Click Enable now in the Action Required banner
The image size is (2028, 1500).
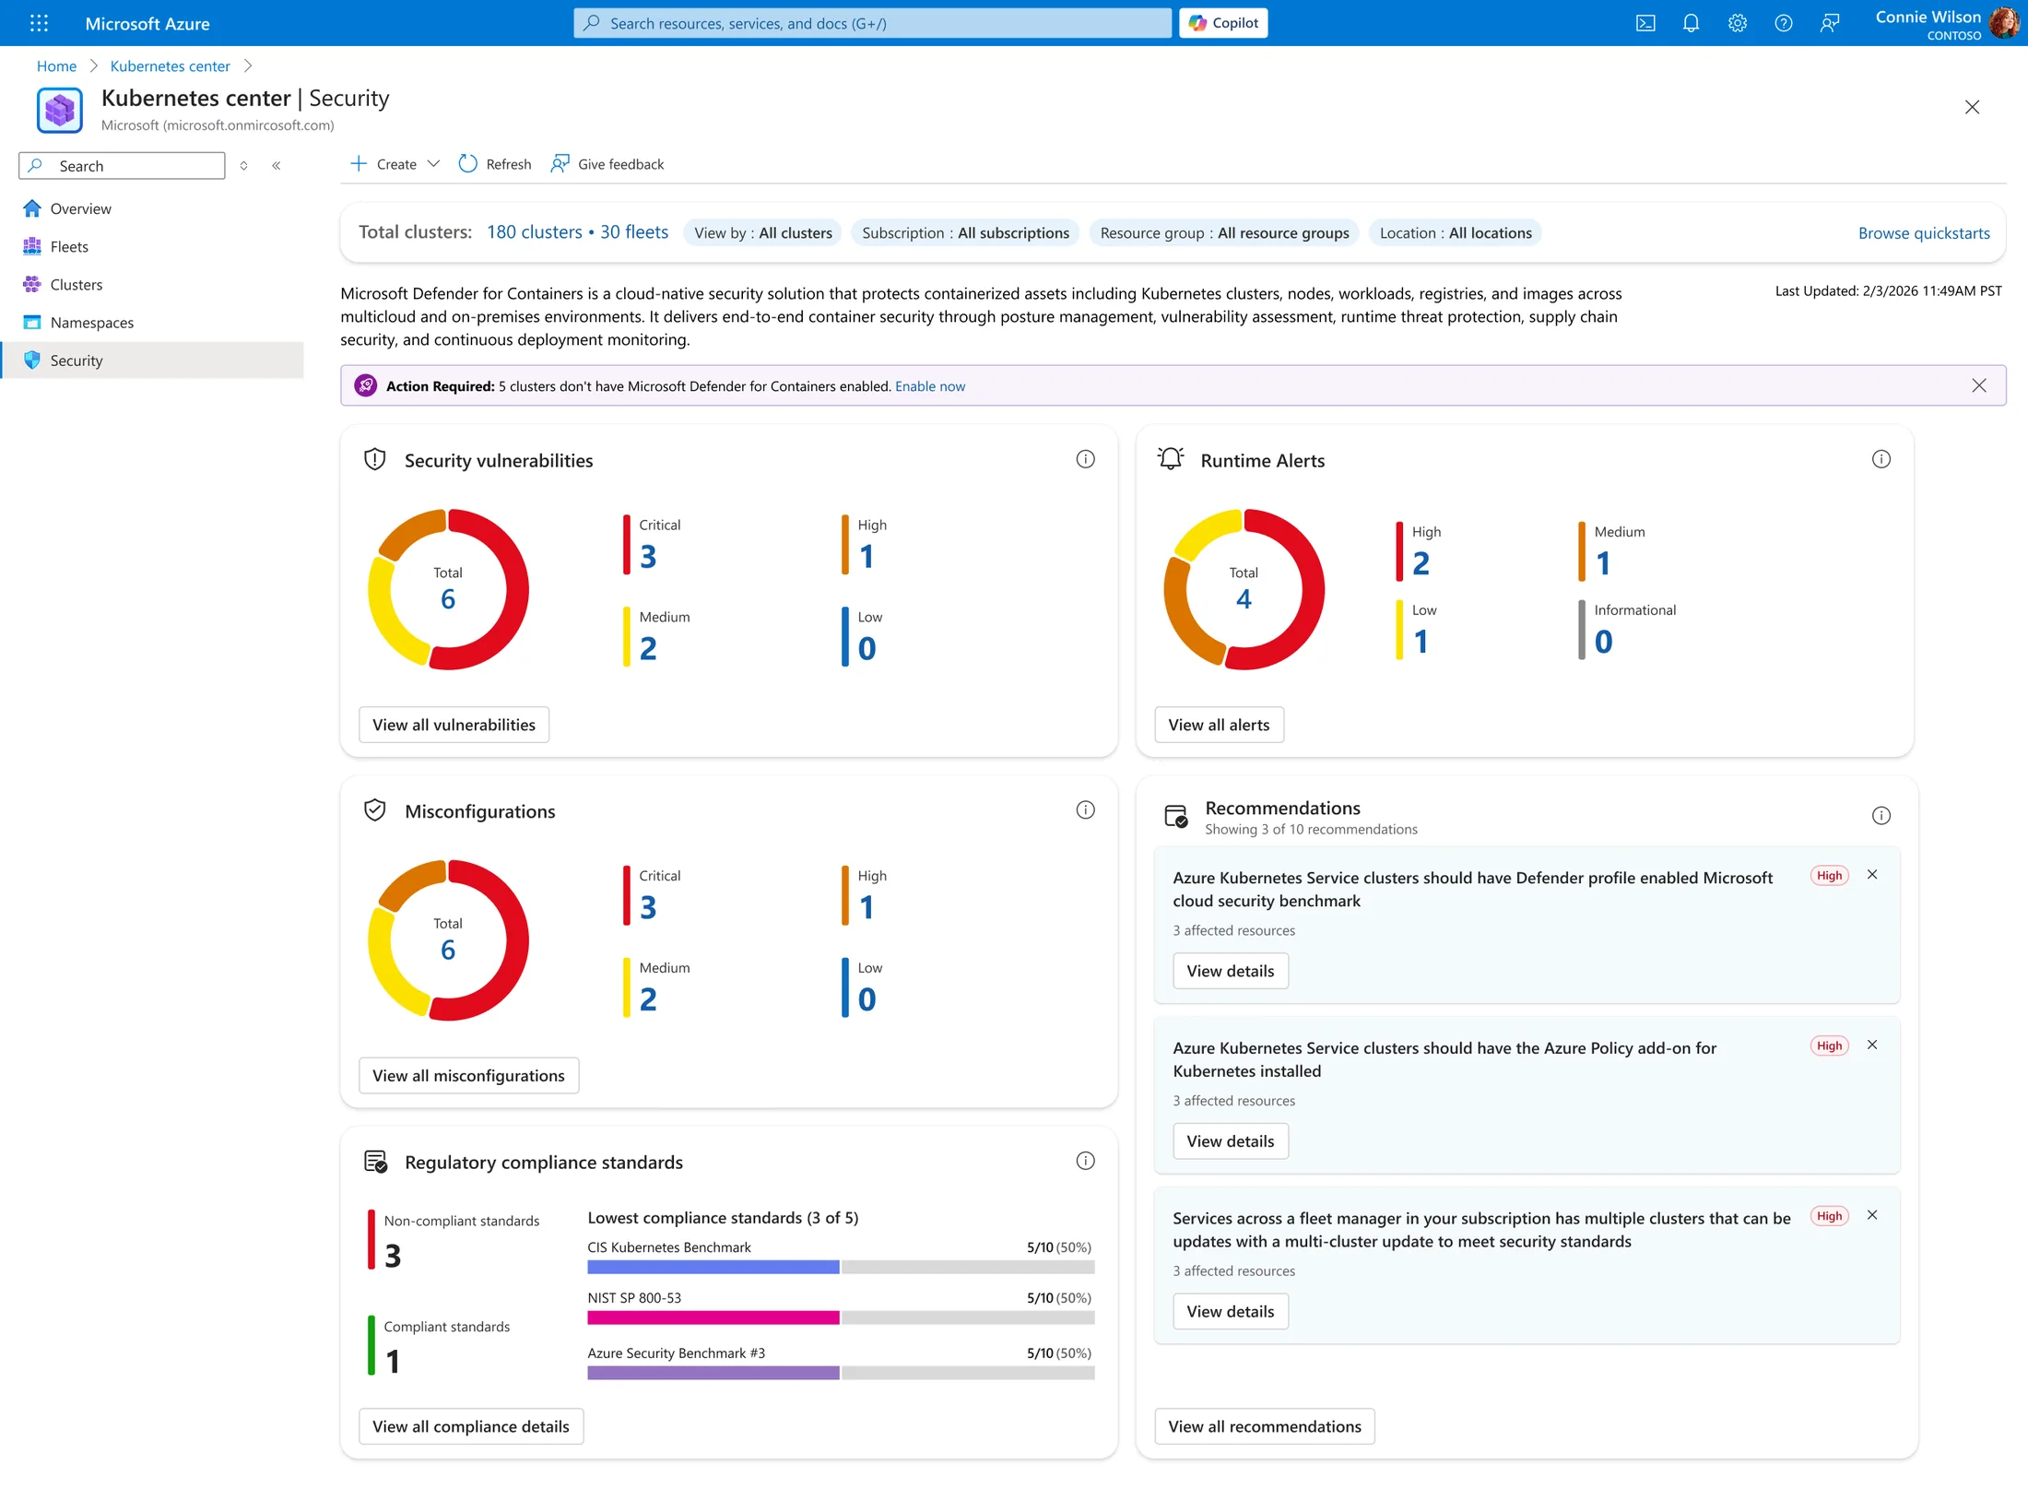(930, 385)
